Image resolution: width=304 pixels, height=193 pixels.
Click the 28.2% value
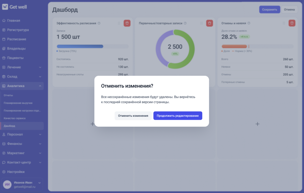coord(229,37)
